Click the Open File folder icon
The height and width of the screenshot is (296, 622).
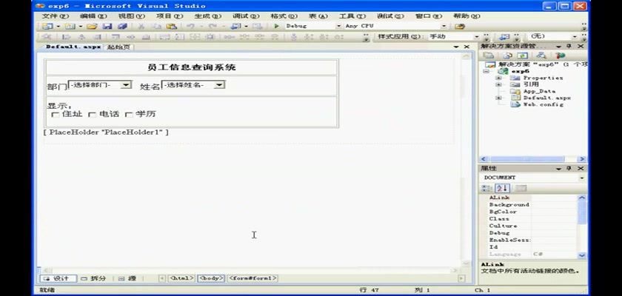coord(92,26)
